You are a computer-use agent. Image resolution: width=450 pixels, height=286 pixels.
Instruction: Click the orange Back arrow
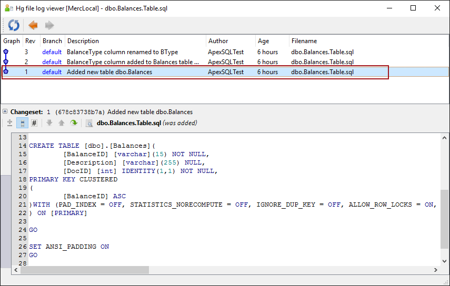33,25
